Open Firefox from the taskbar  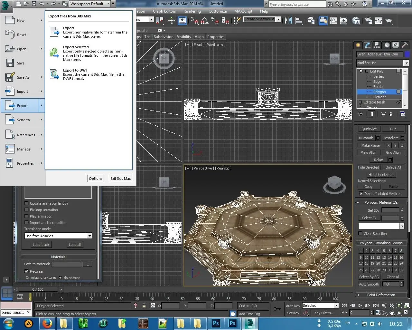[47, 323]
